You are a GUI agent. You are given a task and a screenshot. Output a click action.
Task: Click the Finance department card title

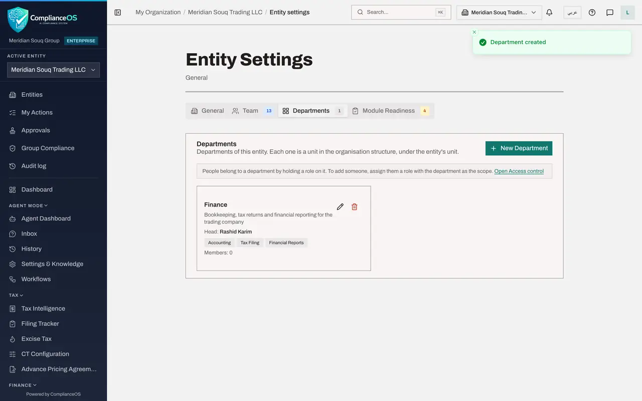(216, 205)
